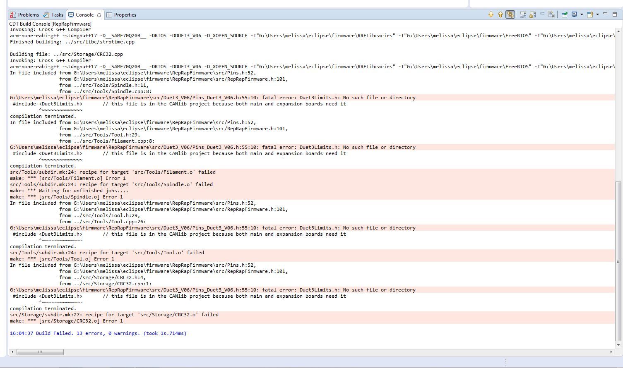623x368 pixels.
Task: Click fatal error line under Tool.cpp:26
Action: click(213, 228)
